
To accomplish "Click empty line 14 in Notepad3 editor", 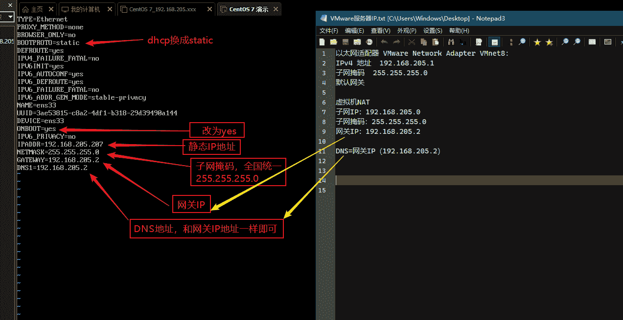I will coord(440,180).
